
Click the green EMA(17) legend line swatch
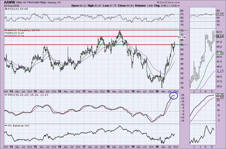point(6,33)
